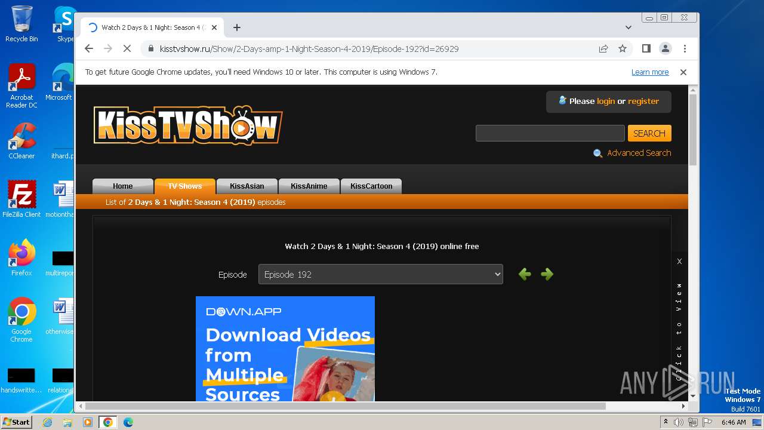Open the otherwise Word document icon
The image size is (764, 430).
coord(60,317)
